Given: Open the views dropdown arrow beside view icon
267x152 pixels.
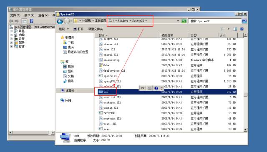Looking at the screenshot, I should click(x=229, y=29).
